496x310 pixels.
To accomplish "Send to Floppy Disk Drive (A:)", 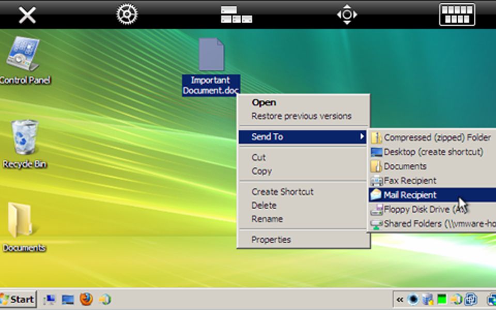I will point(432,209).
